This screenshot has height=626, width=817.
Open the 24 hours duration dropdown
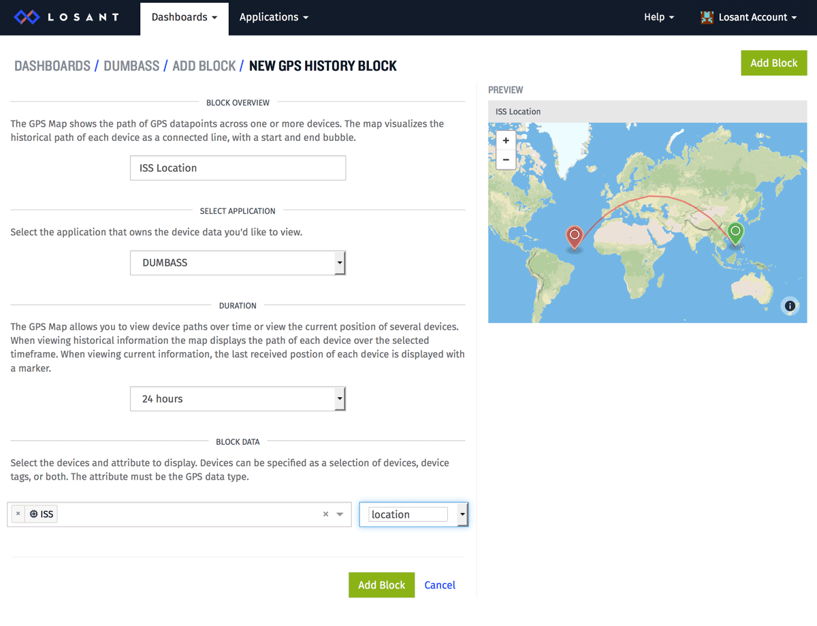238,399
